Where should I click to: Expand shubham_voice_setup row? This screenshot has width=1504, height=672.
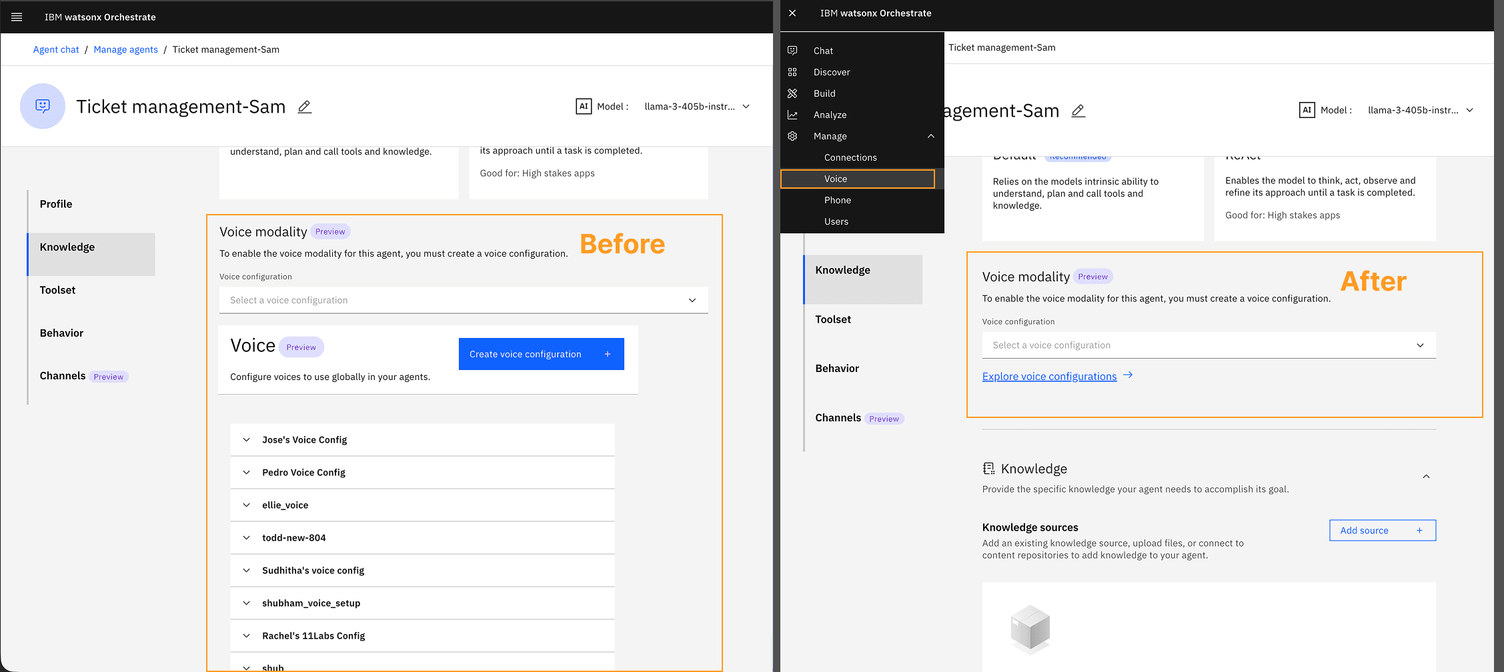click(x=247, y=603)
